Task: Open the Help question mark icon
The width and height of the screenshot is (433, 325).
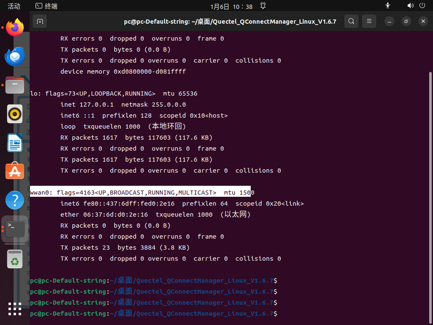Action: (15, 200)
